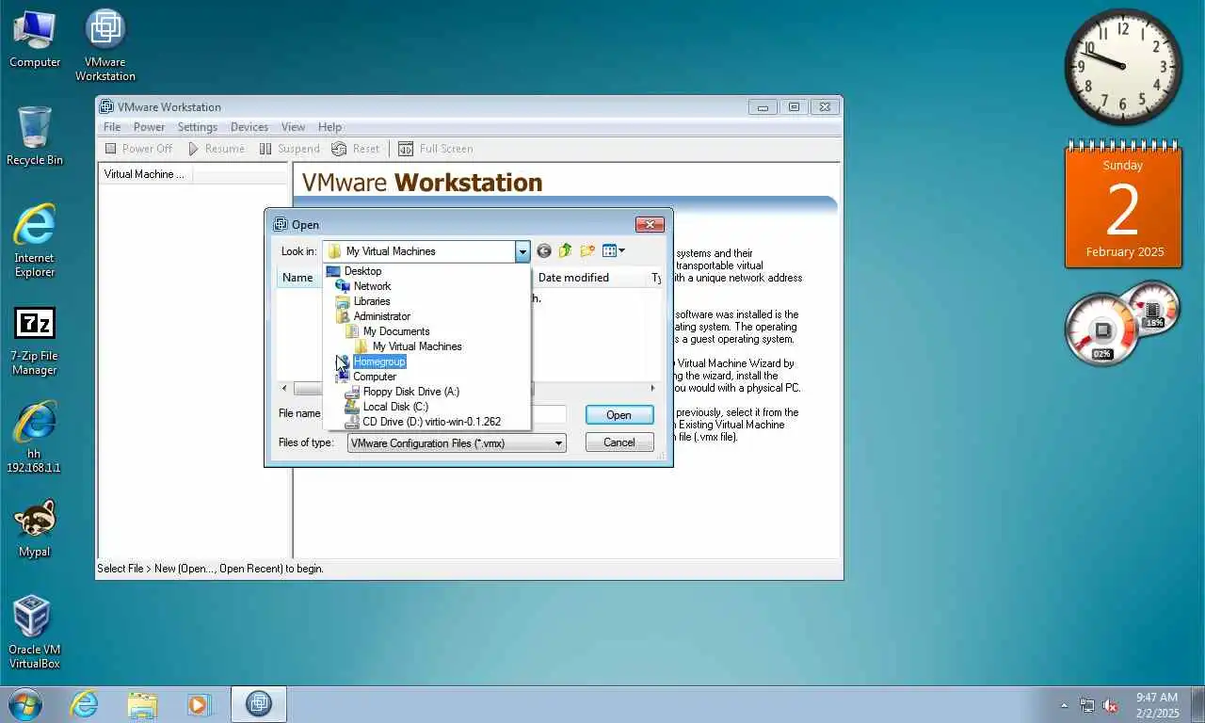Open Windows Explorer from the taskbar
Image resolution: width=1205 pixels, height=723 pixels.
tap(142, 704)
